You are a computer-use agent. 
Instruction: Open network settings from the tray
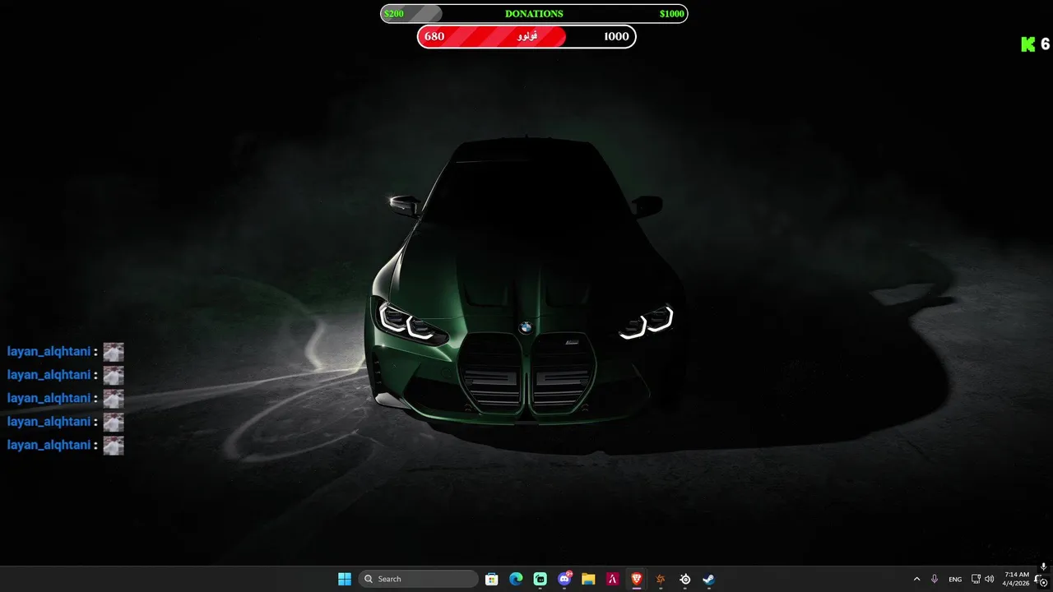(976, 579)
